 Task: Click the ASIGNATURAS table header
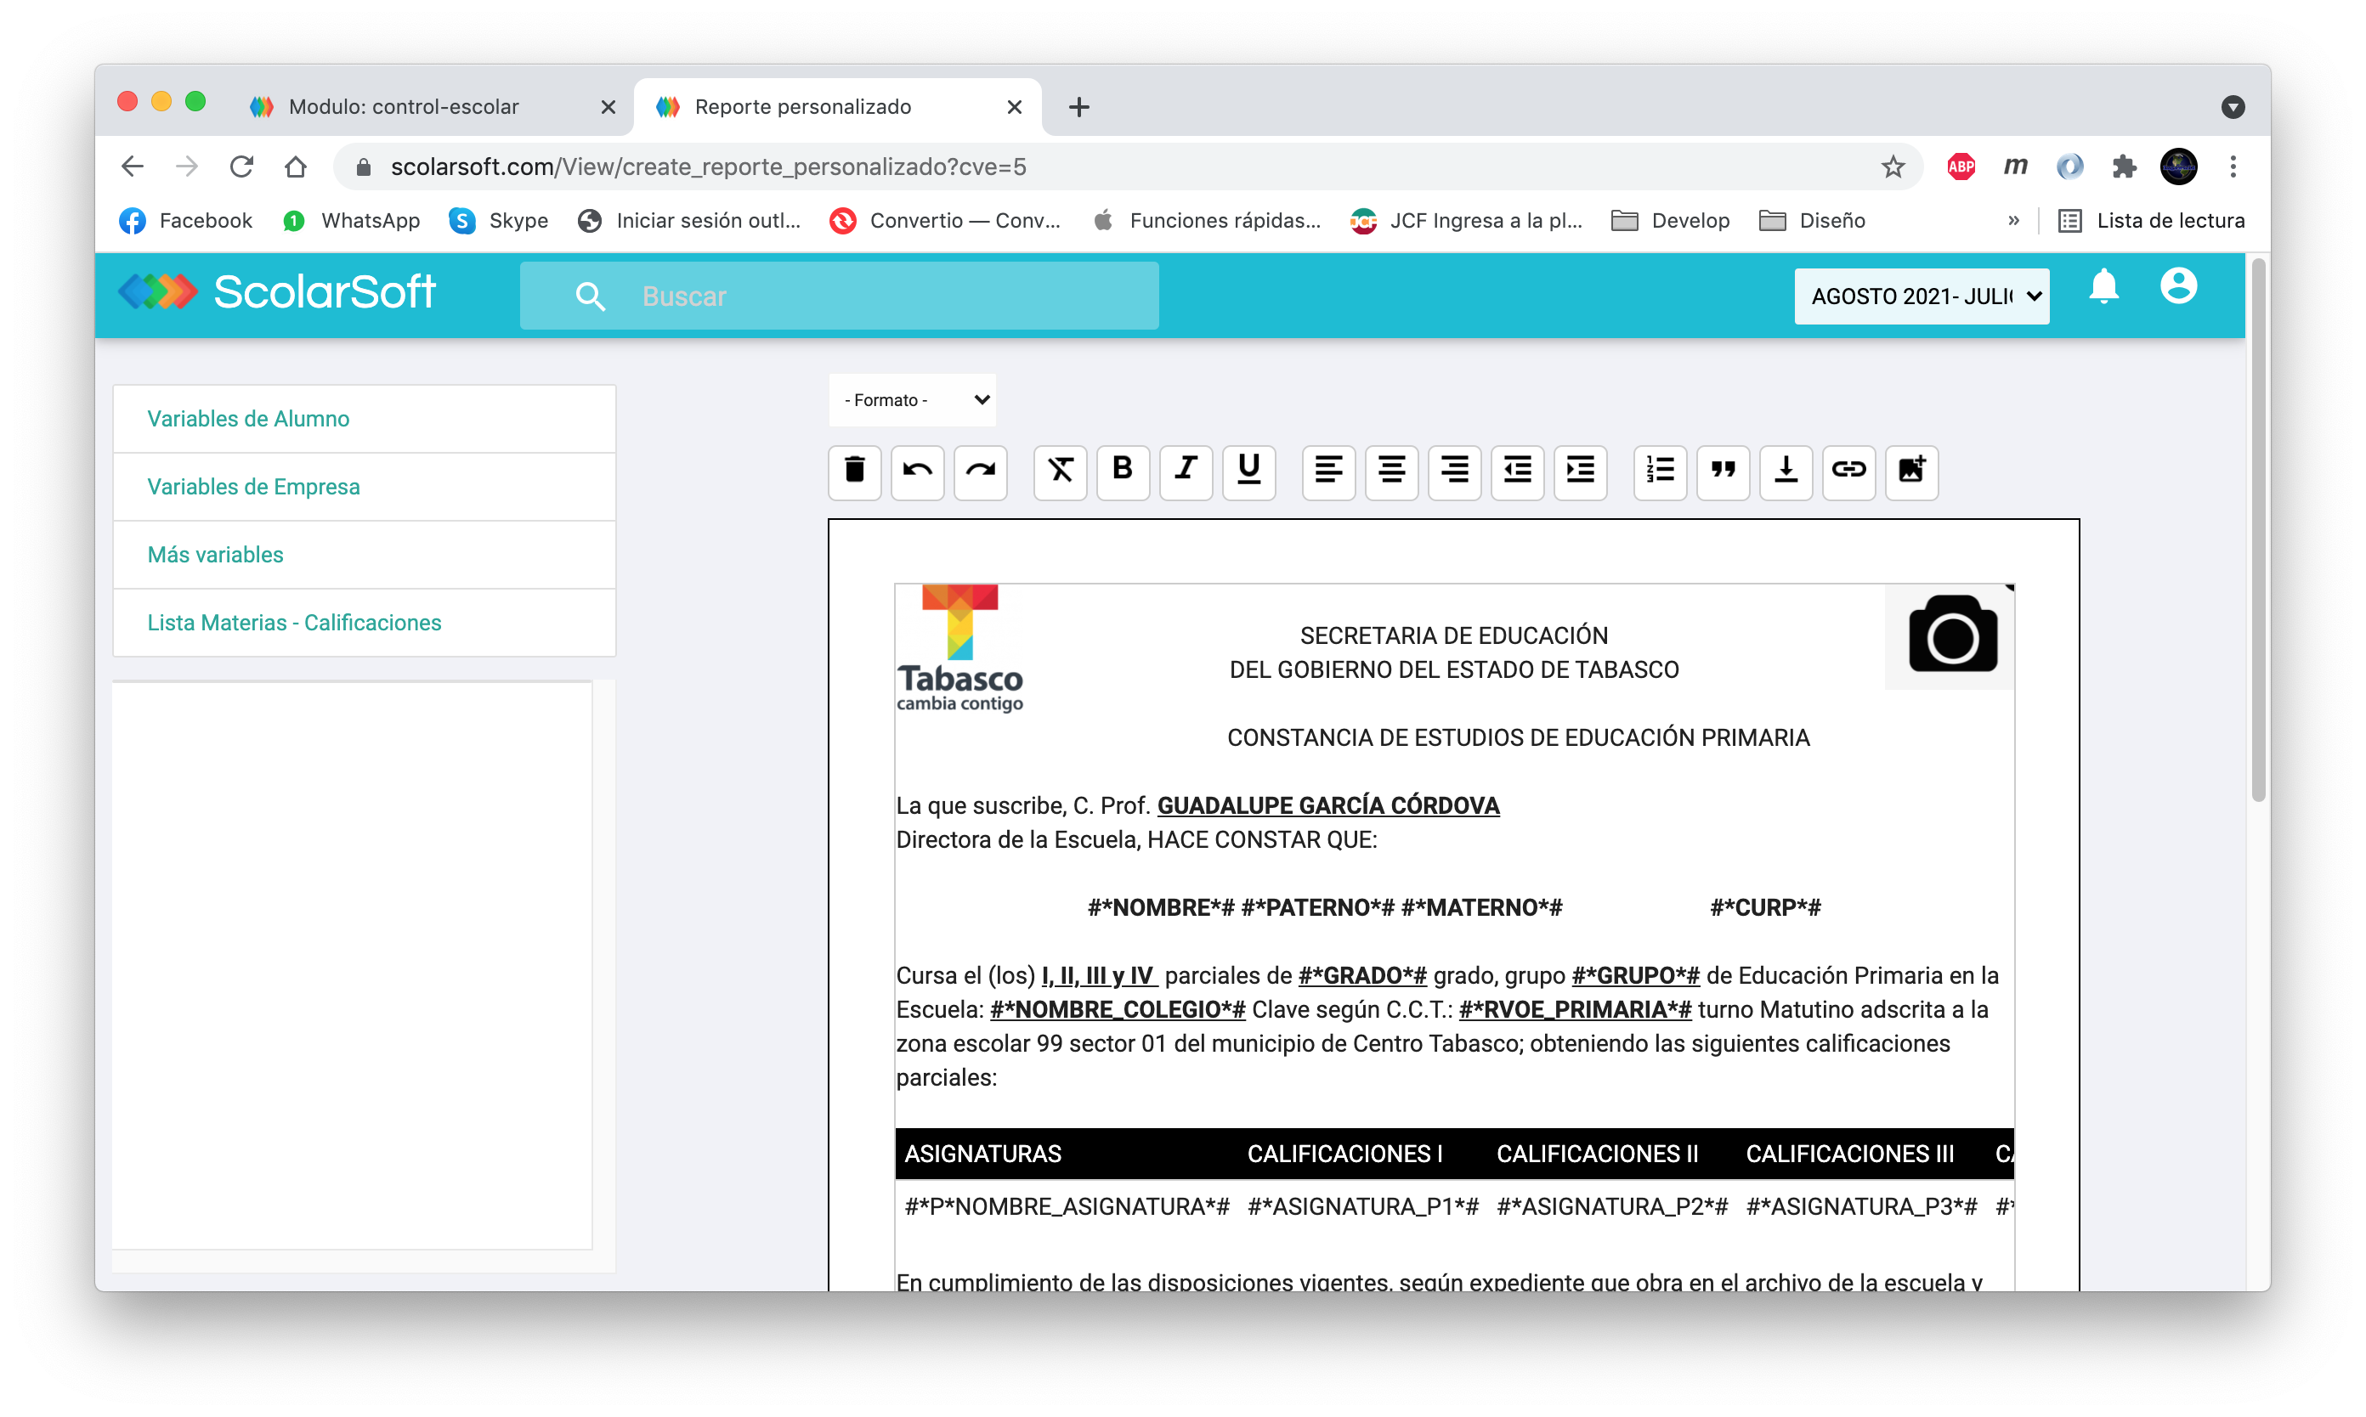[983, 1154]
